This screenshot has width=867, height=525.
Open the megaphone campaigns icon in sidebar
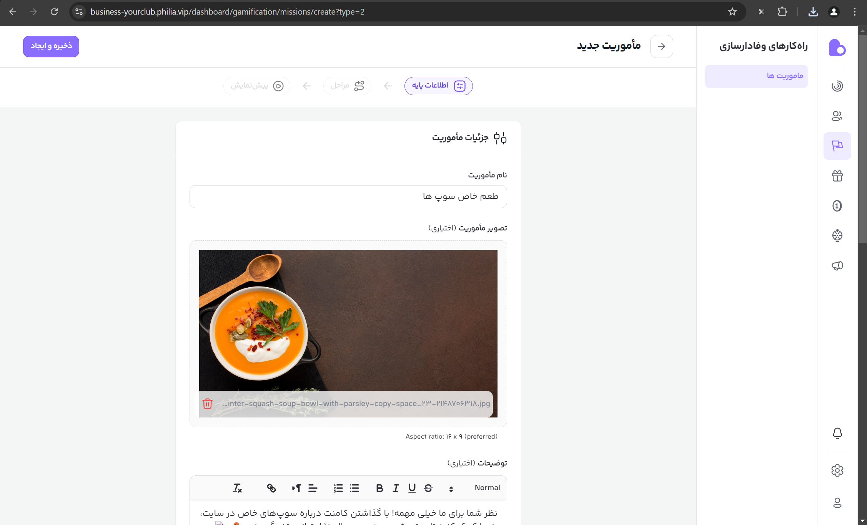[x=837, y=266]
